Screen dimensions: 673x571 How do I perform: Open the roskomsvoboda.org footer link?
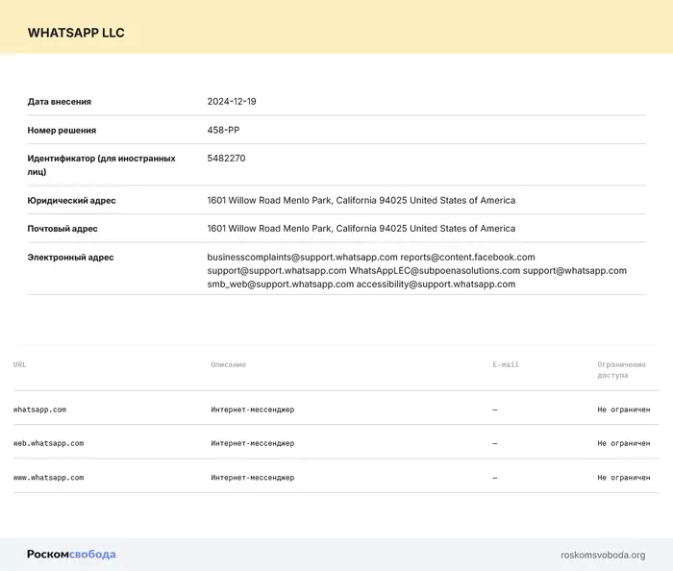click(603, 555)
